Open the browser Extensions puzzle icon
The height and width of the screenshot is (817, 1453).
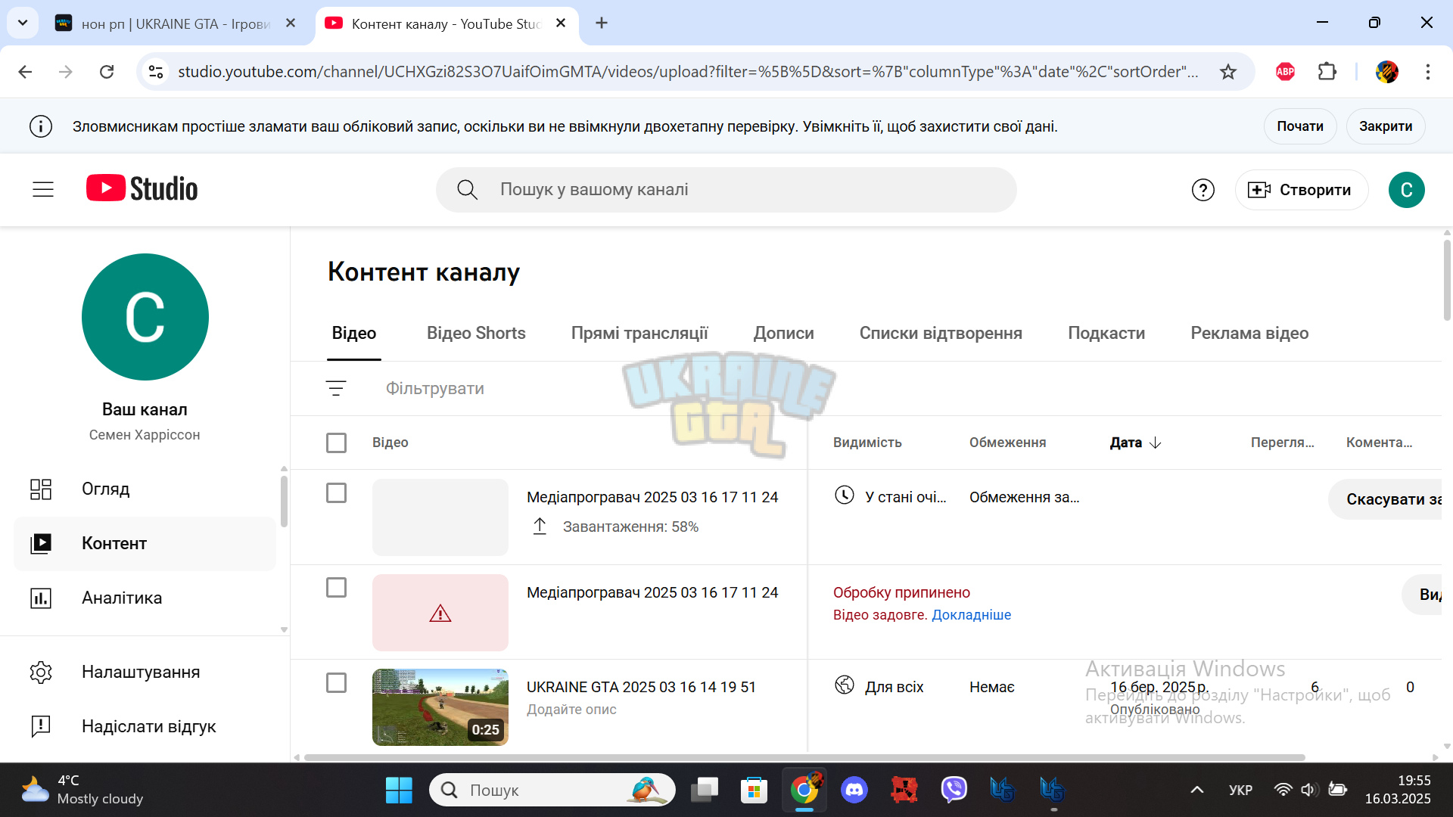[x=1327, y=72]
